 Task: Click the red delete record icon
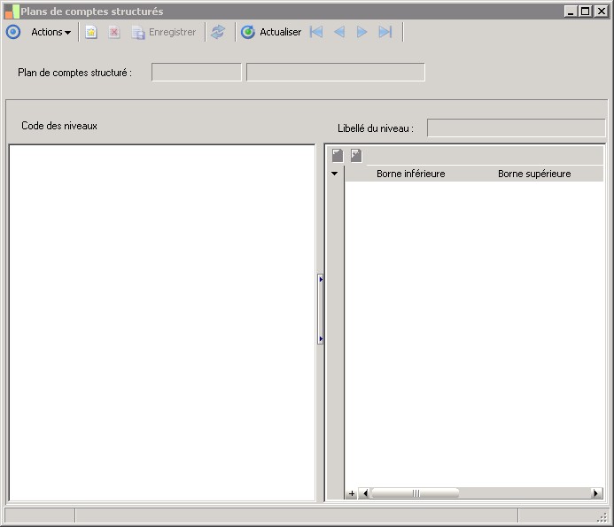point(114,32)
